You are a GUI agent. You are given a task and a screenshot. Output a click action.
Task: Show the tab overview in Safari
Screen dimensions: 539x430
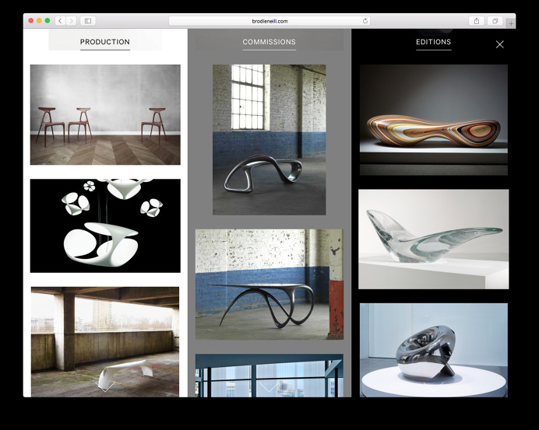[x=495, y=21]
